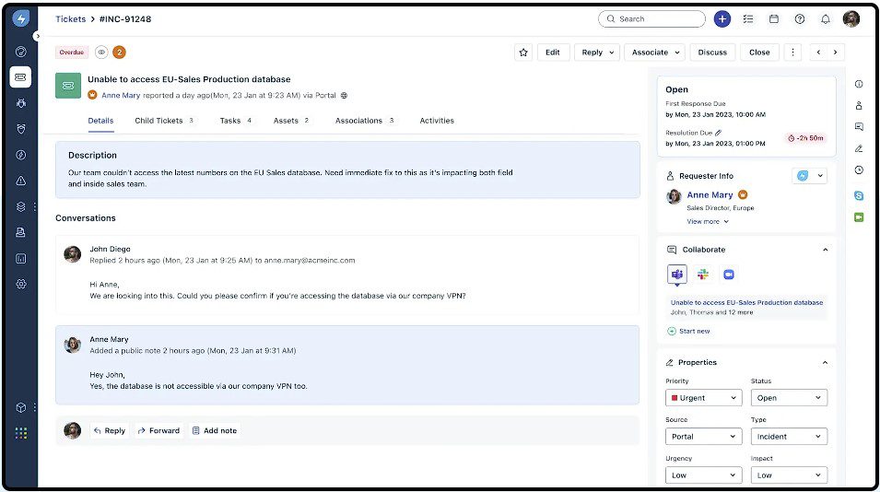Switch to the Child Tickets tab
The height and width of the screenshot is (492, 880).
158,121
